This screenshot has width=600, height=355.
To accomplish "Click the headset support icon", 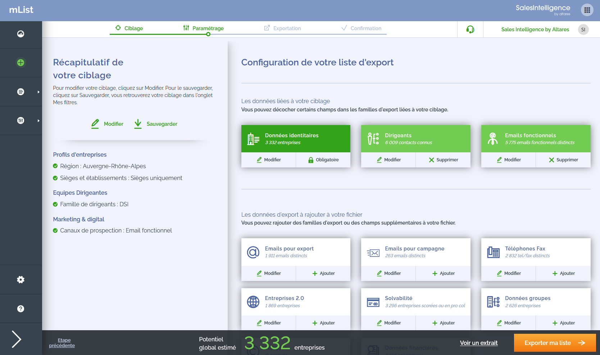I will (470, 29).
